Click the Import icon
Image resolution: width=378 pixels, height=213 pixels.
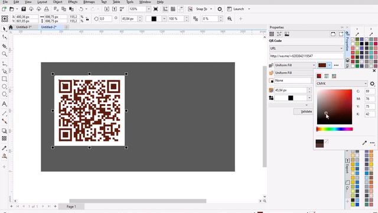tap(107, 9)
